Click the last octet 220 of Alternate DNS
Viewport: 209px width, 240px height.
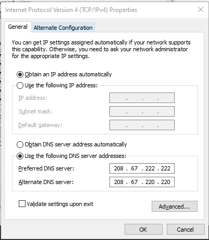166,182
